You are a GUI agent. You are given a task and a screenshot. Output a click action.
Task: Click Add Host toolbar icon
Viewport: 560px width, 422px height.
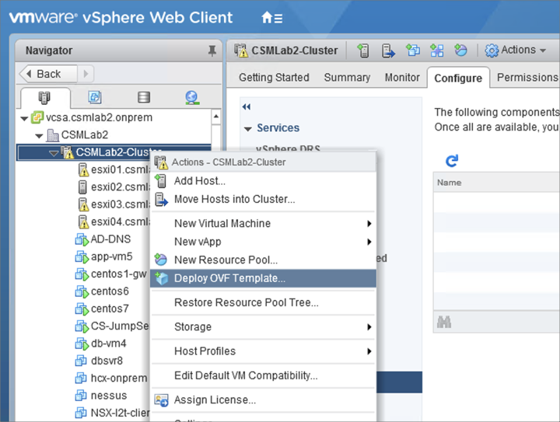click(363, 51)
